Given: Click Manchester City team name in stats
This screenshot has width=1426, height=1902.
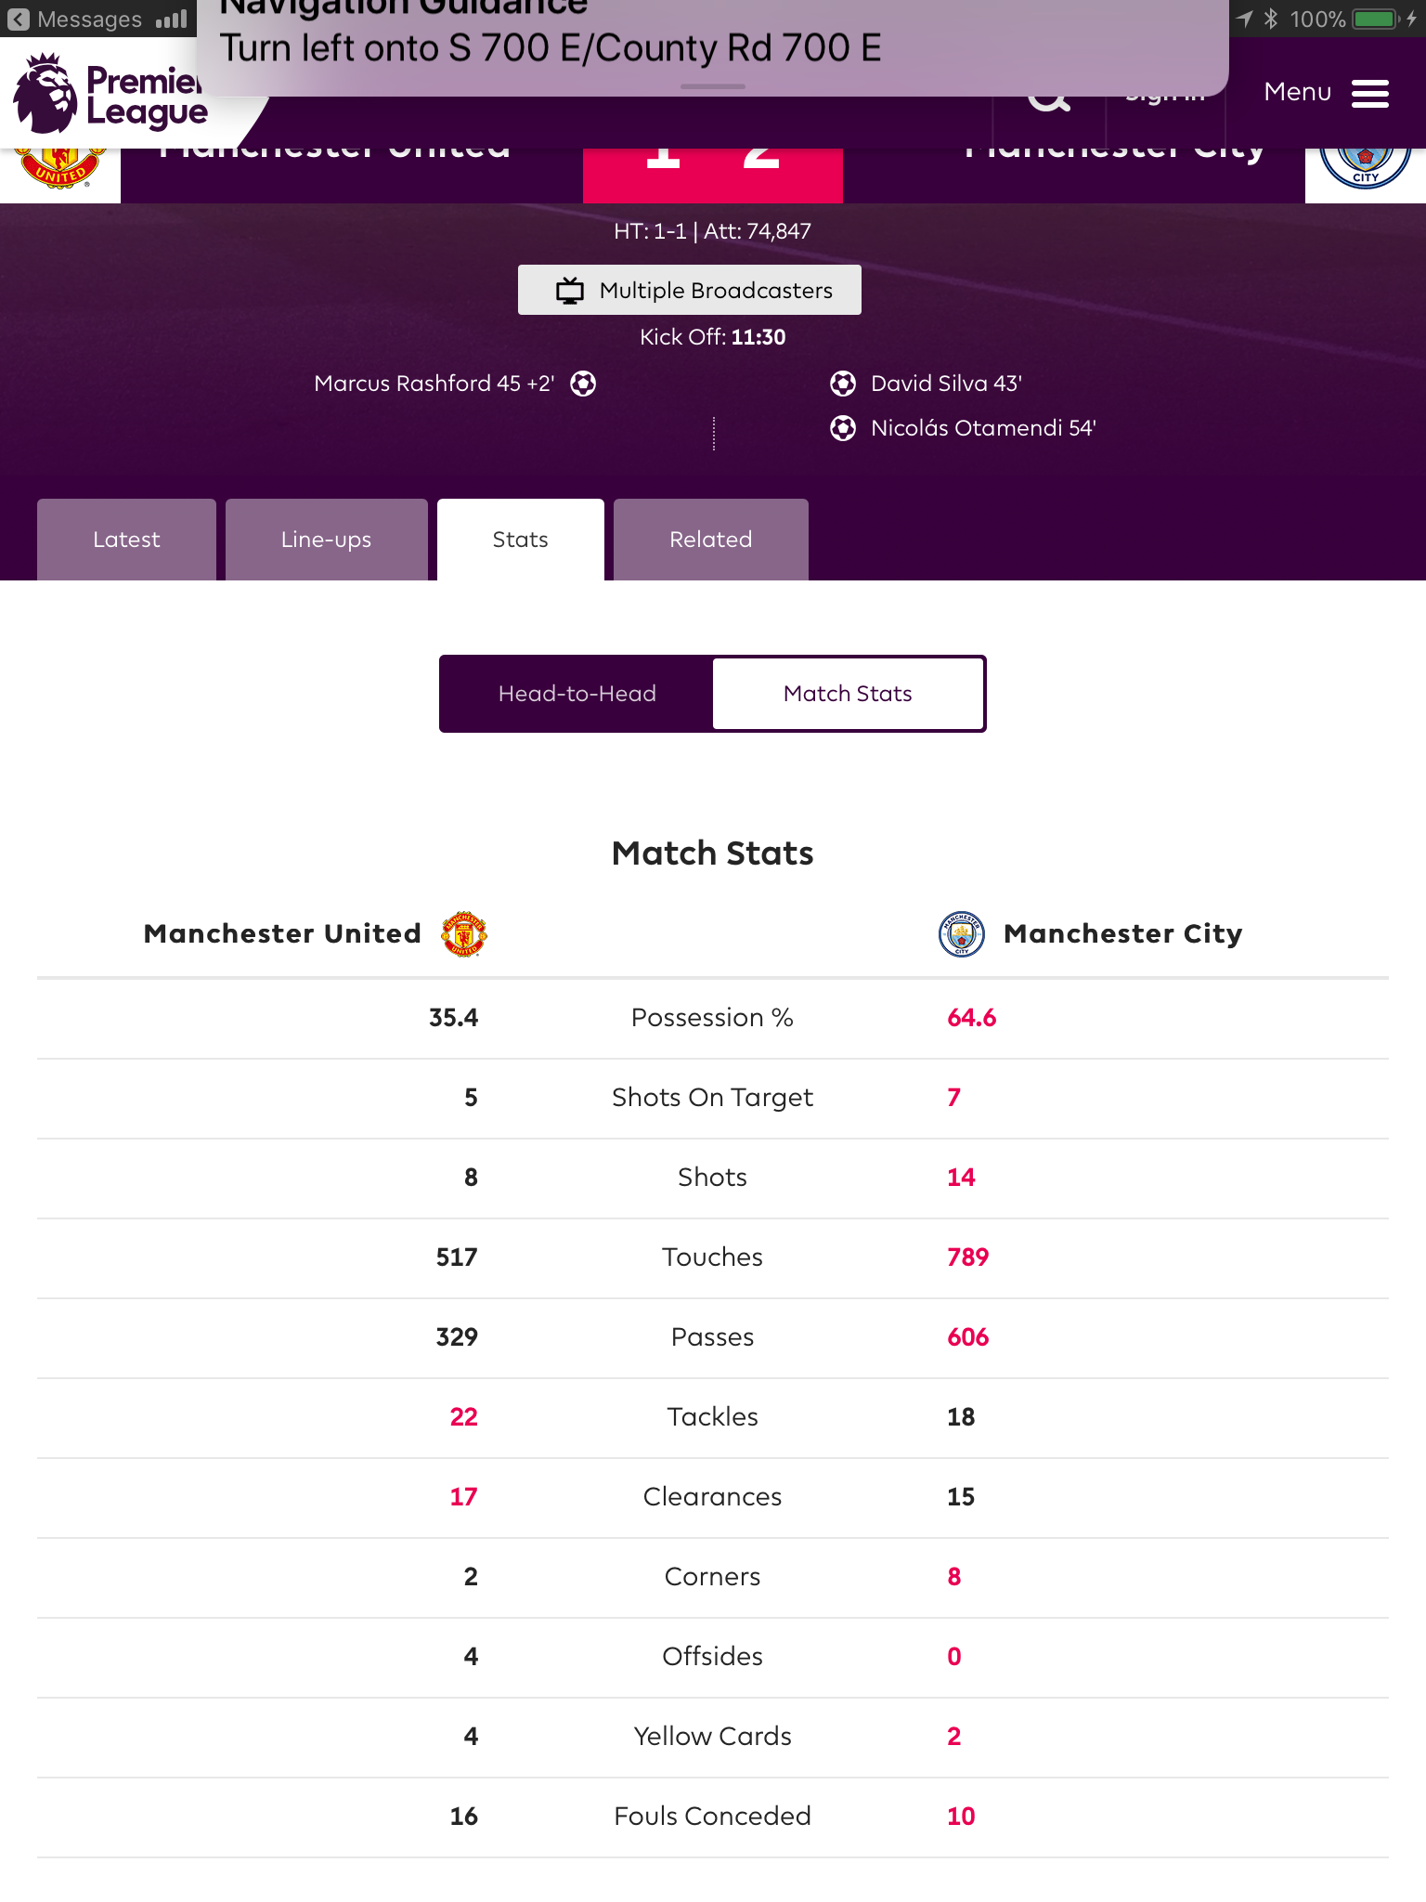Looking at the screenshot, I should click(x=1122, y=933).
